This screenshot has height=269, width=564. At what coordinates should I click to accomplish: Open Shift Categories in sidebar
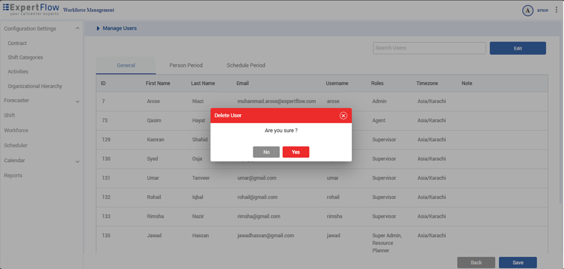[25, 58]
